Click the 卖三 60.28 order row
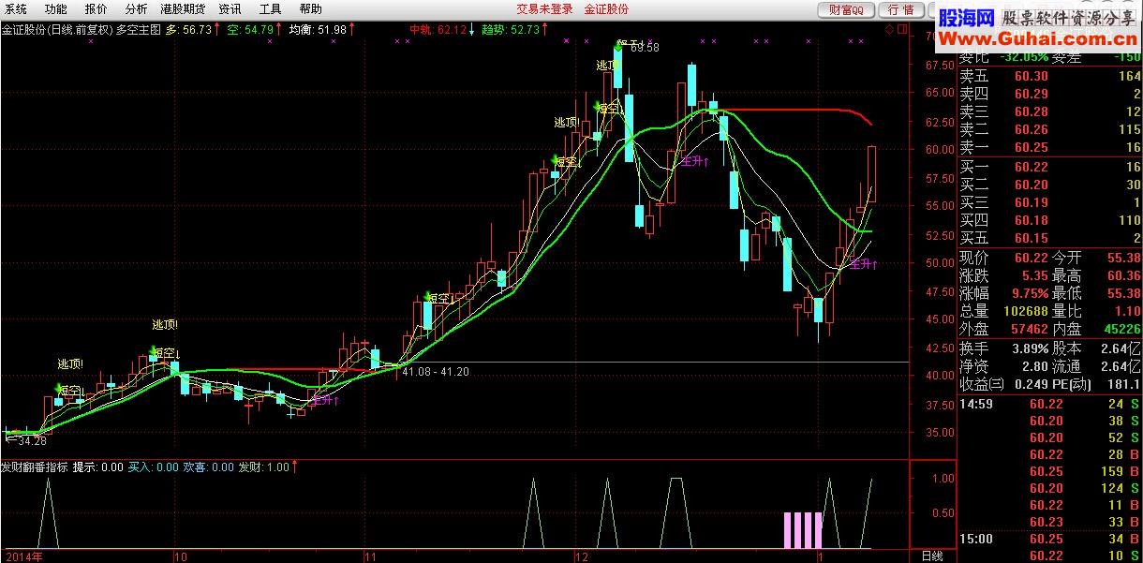 coord(1050,111)
